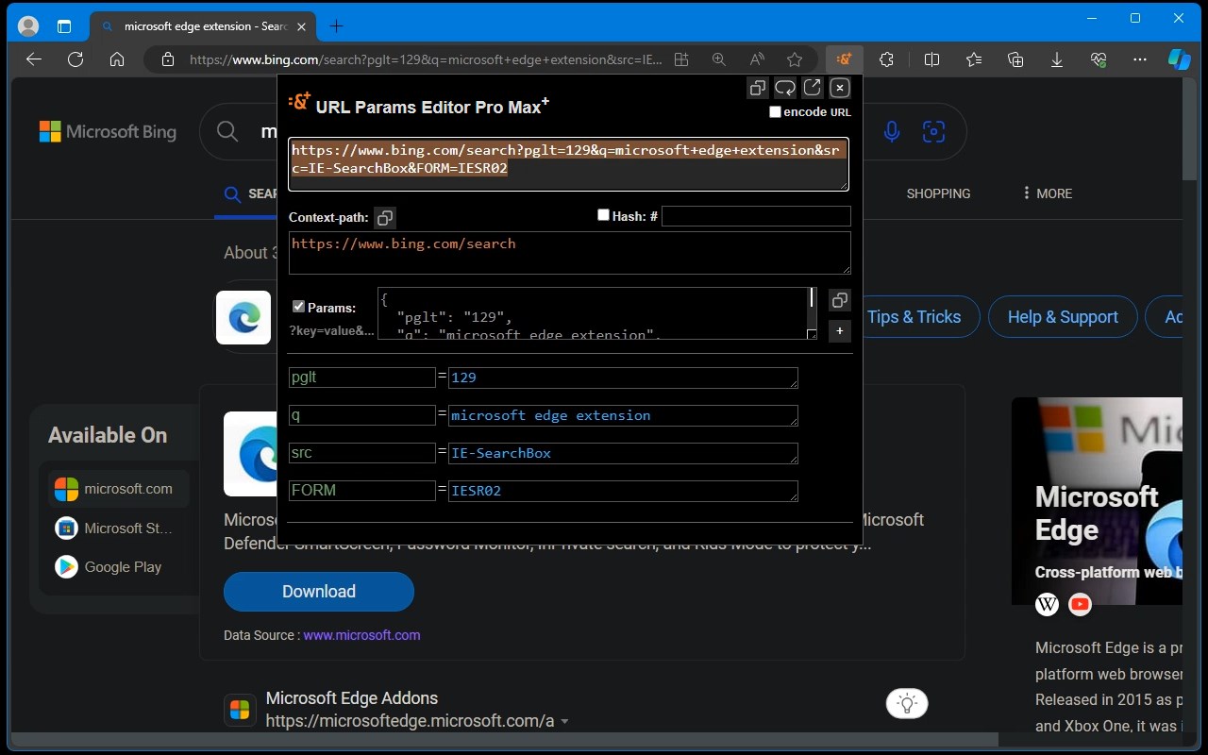Image resolution: width=1208 pixels, height=755 pixels.
Task: Click the apps grid icon in address bar
Action: [681, 59]
